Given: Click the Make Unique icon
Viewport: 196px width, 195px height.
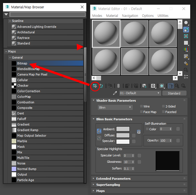Looking at the screenshot, I should [136, 86].
